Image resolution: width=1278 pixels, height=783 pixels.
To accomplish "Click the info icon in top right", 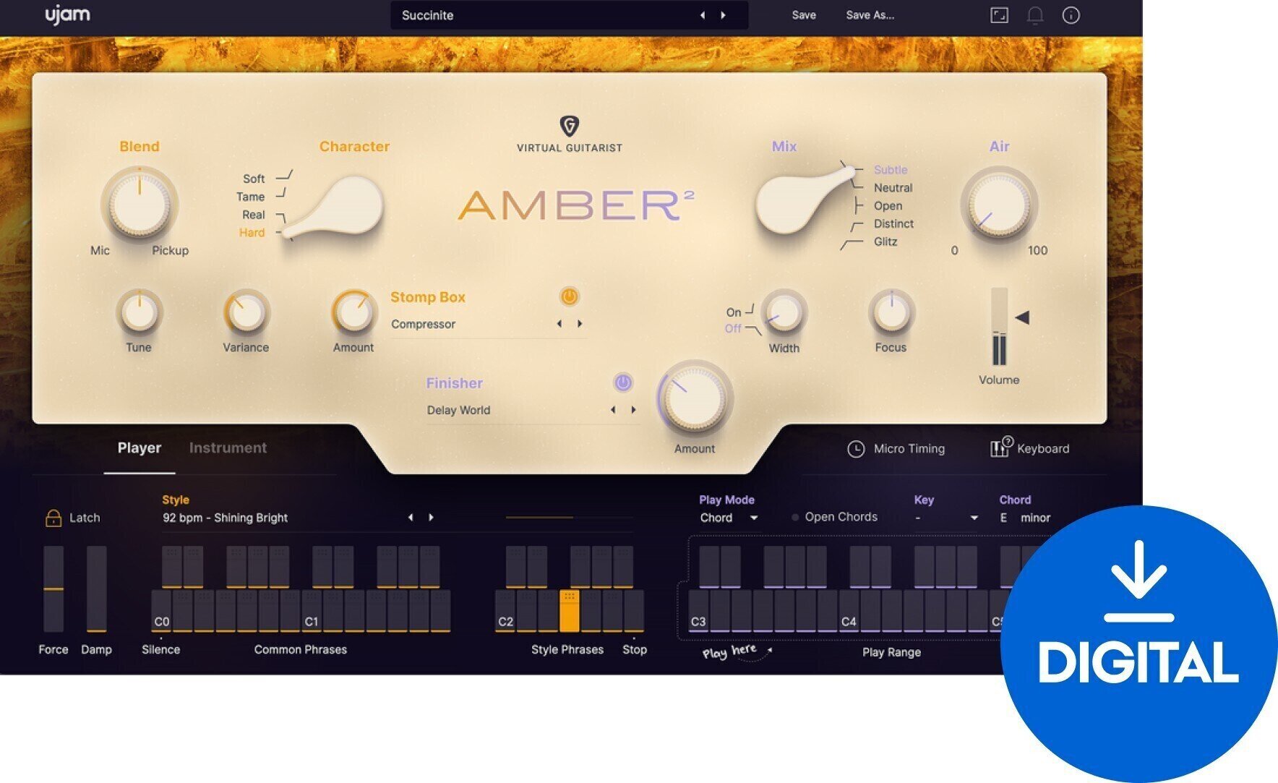I will 1071,14.
